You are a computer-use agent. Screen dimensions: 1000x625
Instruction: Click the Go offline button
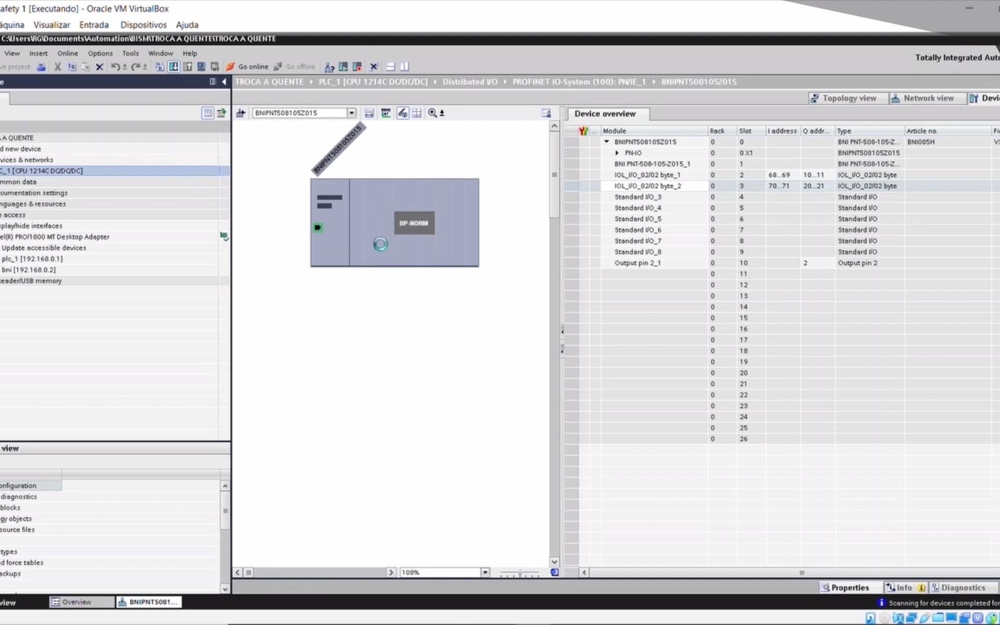[294, 67]
